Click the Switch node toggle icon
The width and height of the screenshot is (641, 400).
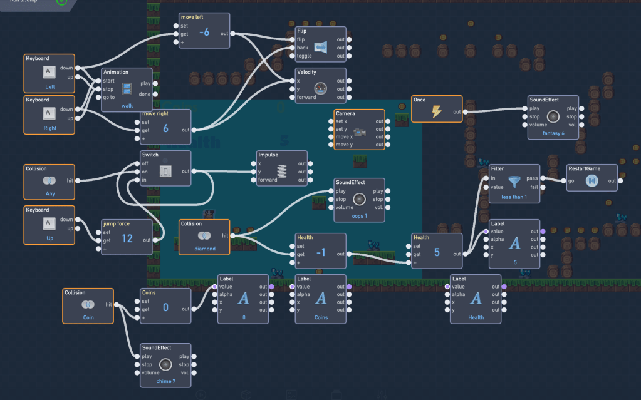165,171
